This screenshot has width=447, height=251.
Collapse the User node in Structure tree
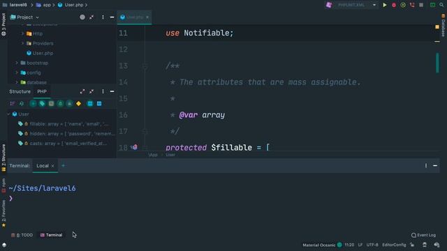pos(8,114)
